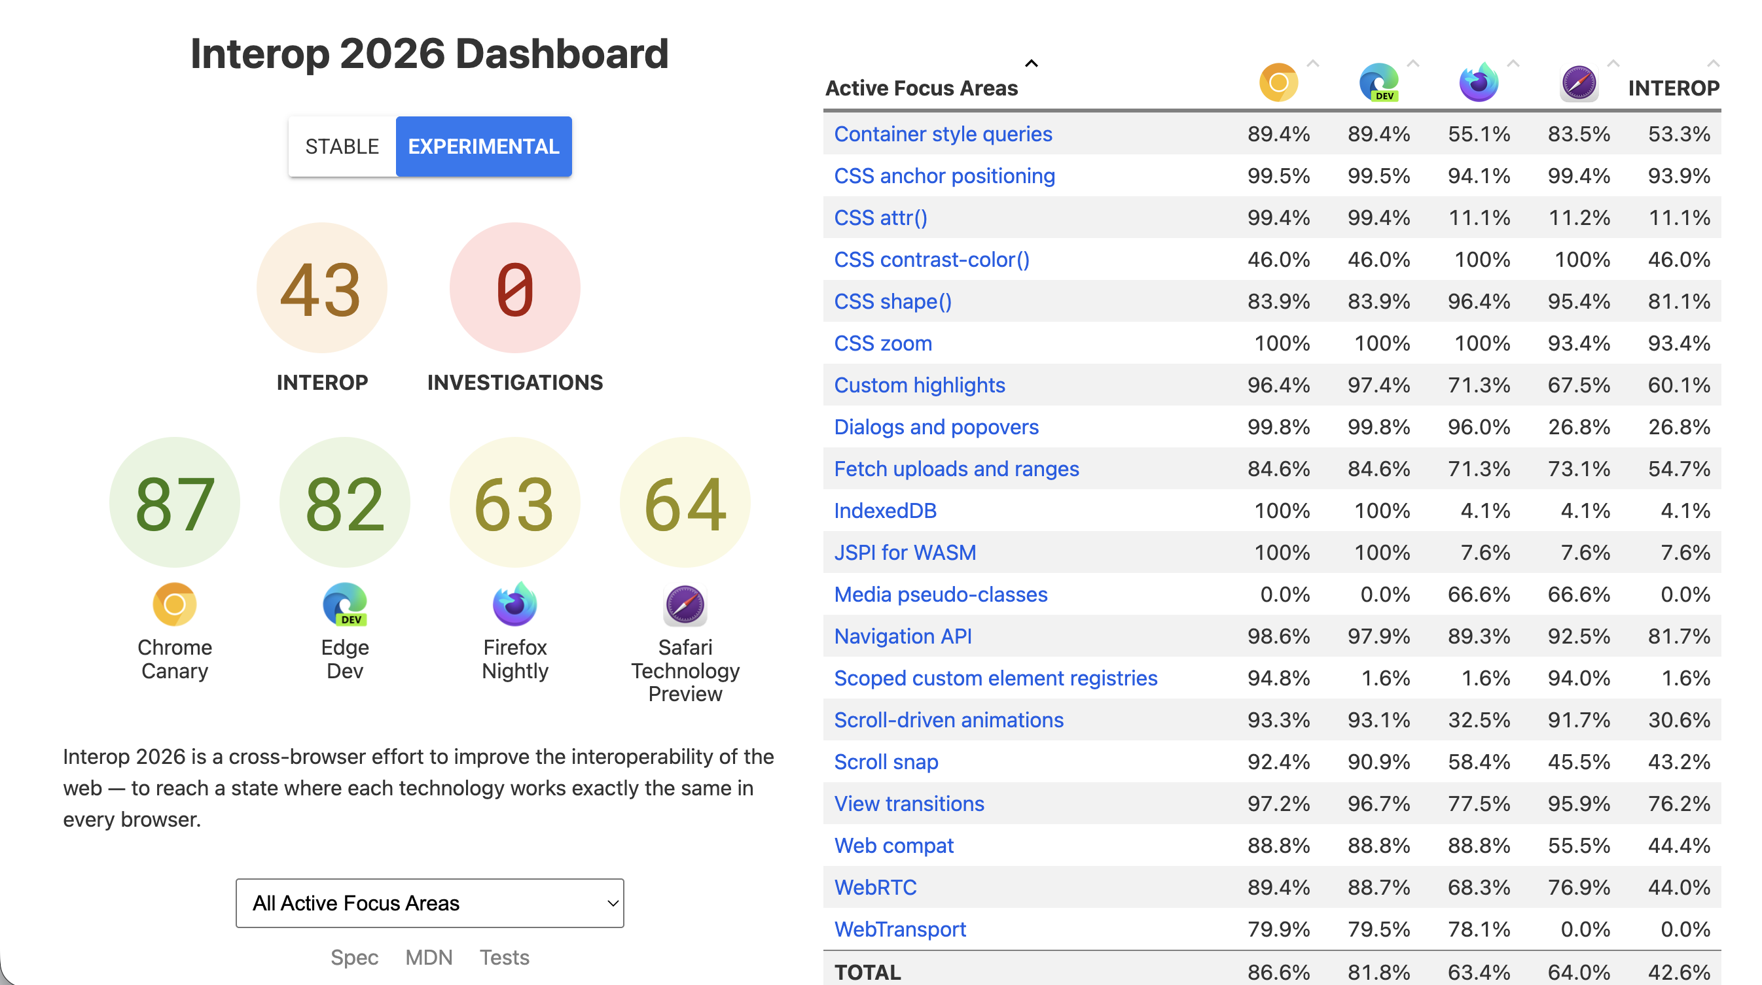Image resolution: width=1762 pixels, height=985 pixels.
Task: Click Firefox Nightly icon below the 63 score
Action: click(514, 604)
